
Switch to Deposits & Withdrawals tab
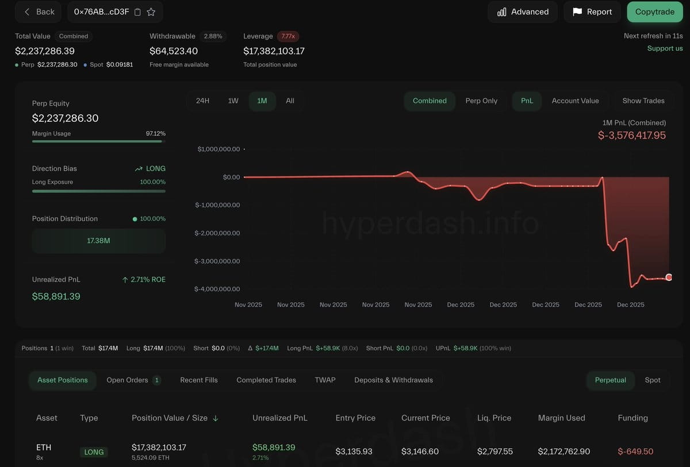(394, 380)
